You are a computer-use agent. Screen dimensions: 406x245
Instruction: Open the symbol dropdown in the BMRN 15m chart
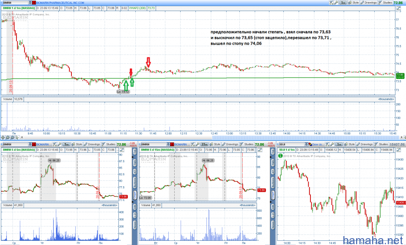coord(168,144)
